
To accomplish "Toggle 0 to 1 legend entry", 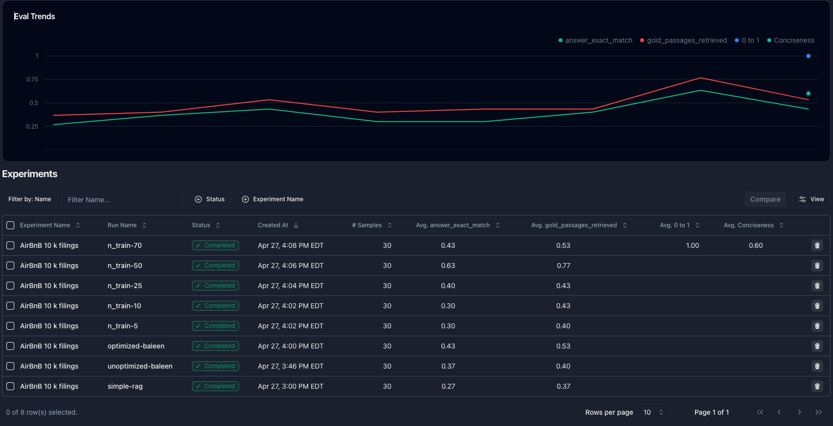I will pyautogui.click(x=747, y=40).
